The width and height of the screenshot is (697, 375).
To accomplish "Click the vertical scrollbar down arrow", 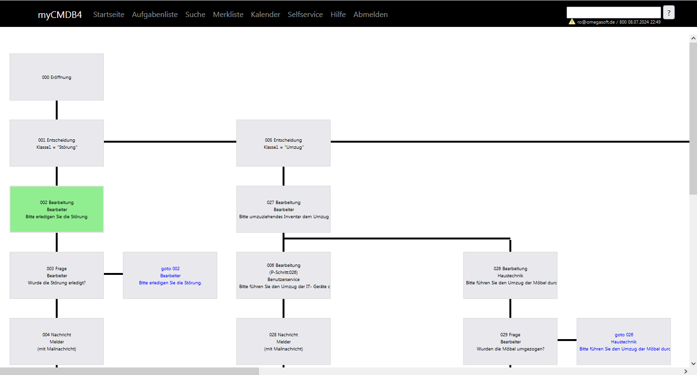I will (693, 364).
